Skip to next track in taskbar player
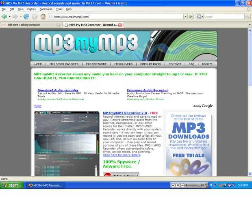Viewport: 252px width, 224px height. (x=182, y=185)
